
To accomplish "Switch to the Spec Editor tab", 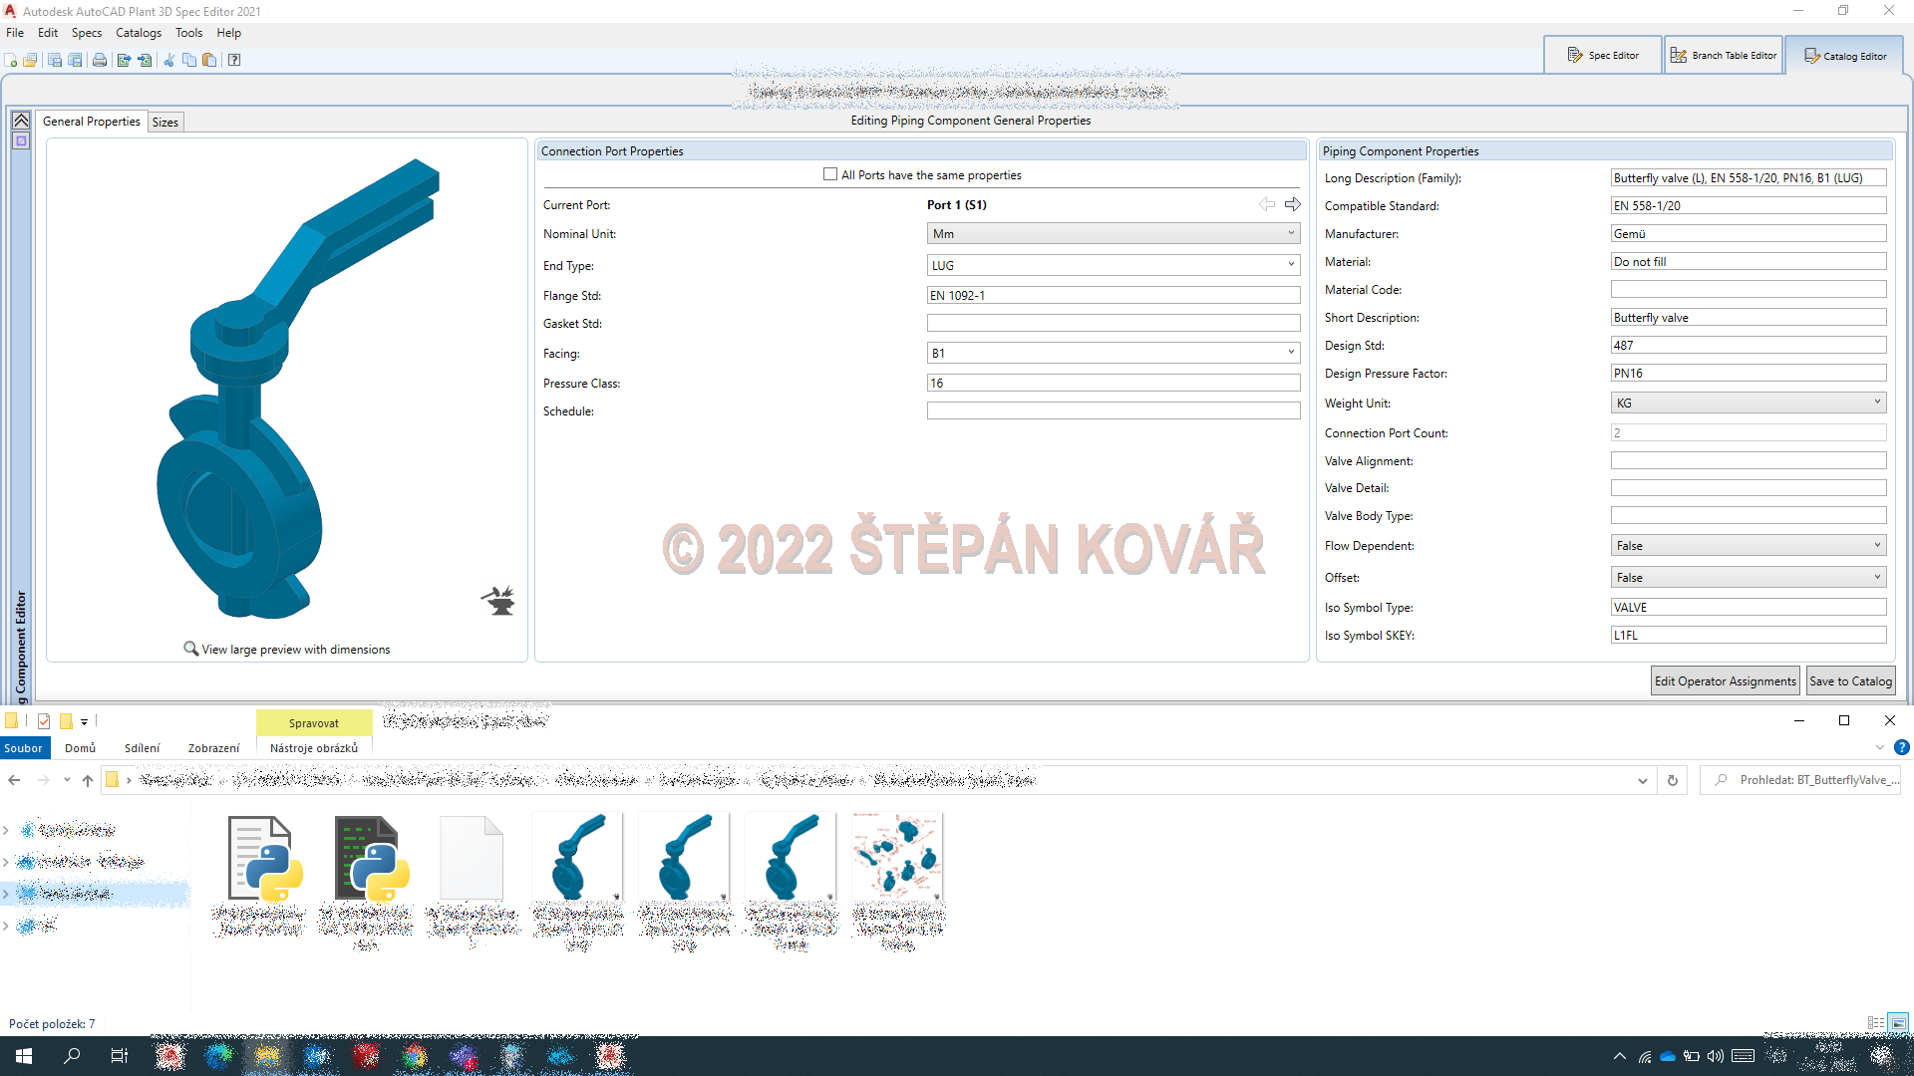I will pyautogui.click(x=1603, y=55).
